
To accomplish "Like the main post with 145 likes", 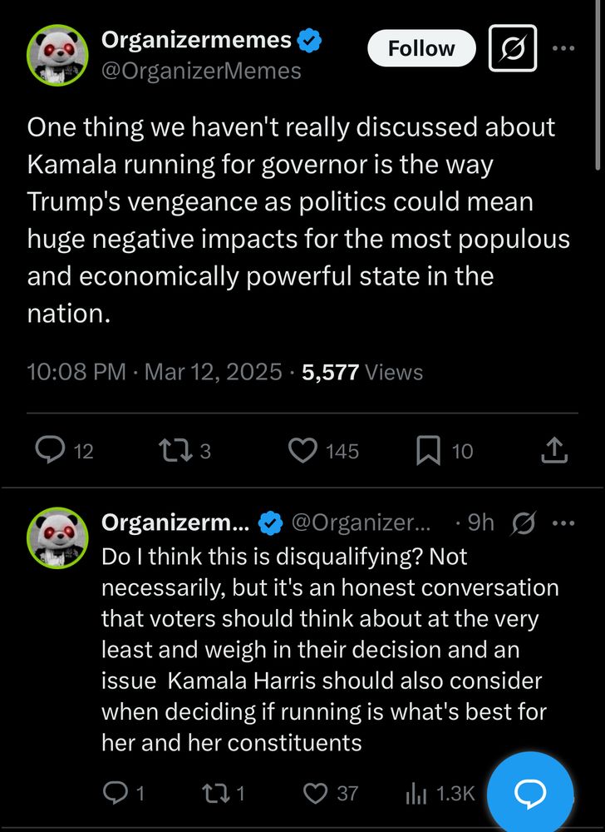I will (303, 451).
